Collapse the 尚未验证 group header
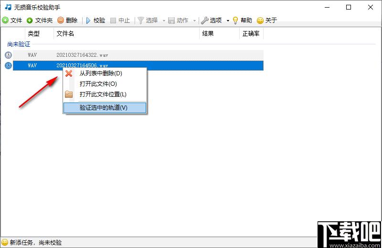 click(x=19, y=44)
